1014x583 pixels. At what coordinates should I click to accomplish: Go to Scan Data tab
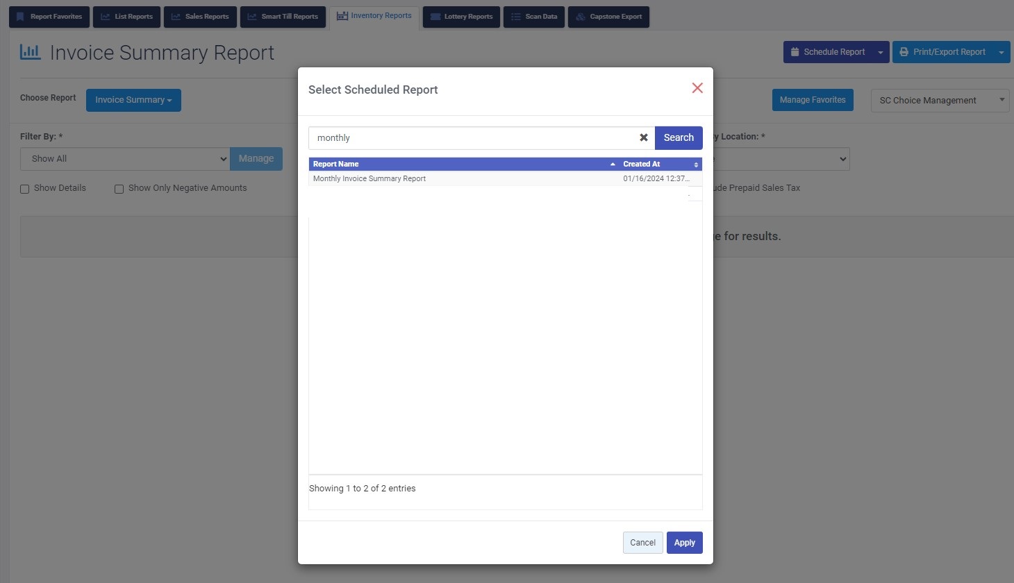[534, 17]
